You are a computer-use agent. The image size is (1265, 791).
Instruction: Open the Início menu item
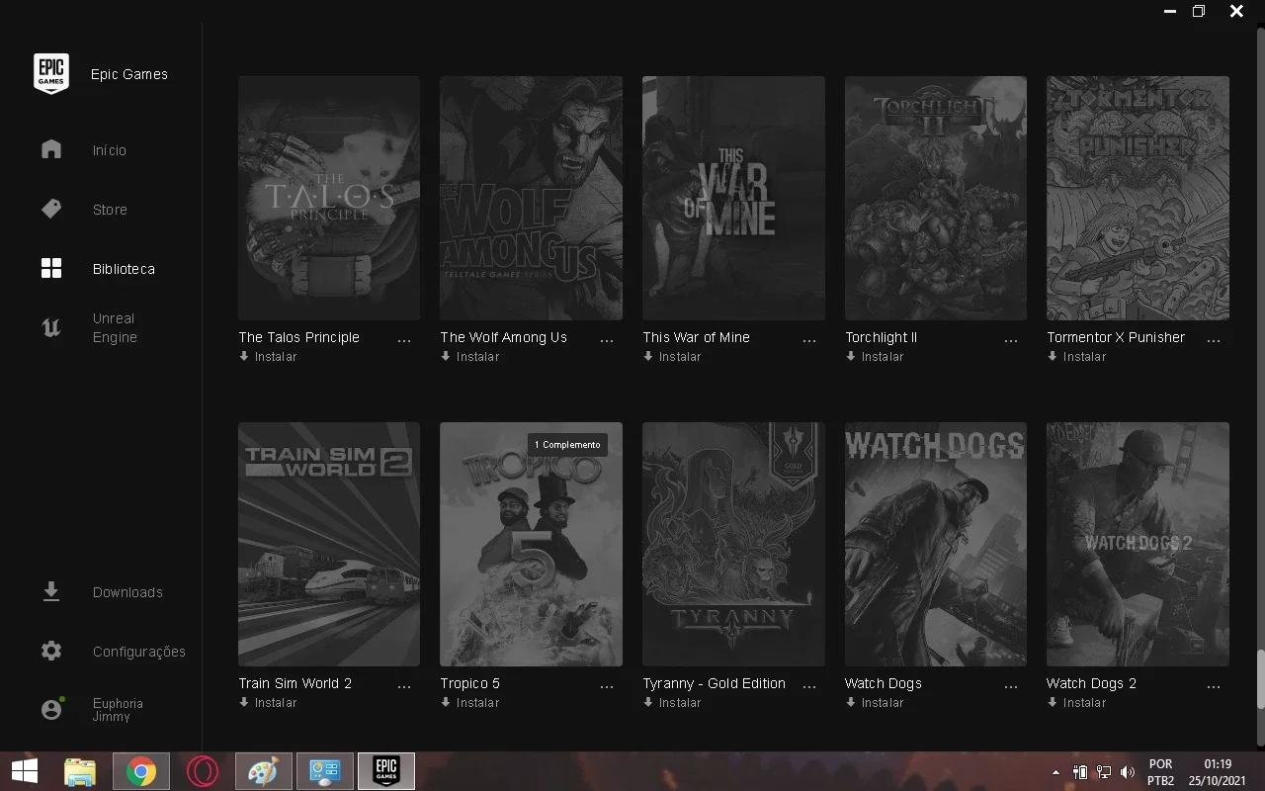pos(110,150)
